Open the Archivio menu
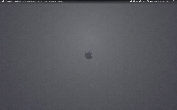177x110 pixels. pos(18,1)
